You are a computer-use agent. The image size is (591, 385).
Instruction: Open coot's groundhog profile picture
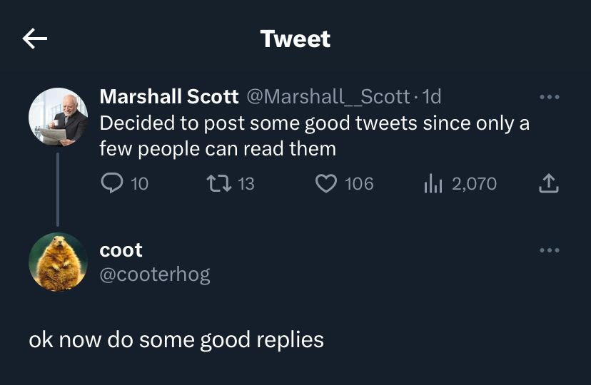click(58, 262)
